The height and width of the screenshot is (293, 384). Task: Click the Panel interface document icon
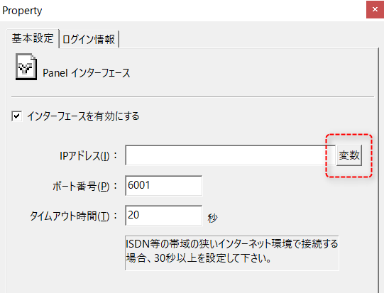[26, 67]
